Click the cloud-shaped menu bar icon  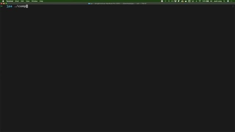pyautogui.click(x=182, y=1)
